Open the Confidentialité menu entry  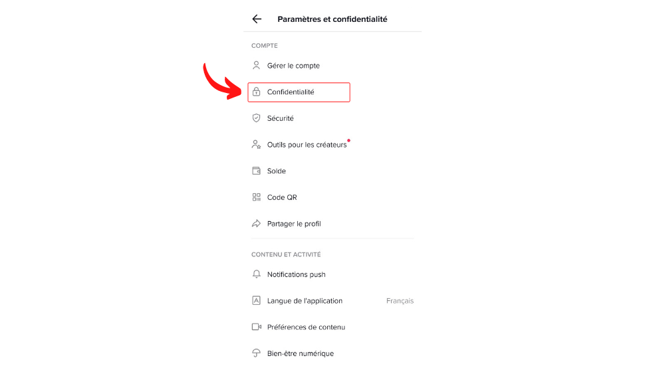(291, 92)
